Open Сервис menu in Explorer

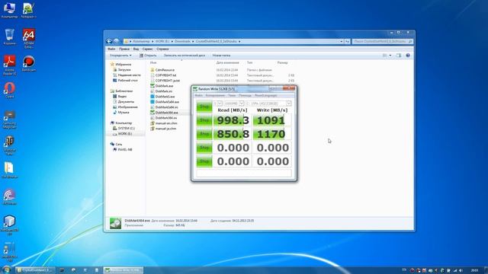click(x=147, y=49)
